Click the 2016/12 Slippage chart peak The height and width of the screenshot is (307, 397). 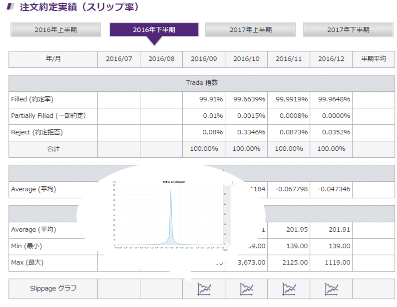pos(171,190)
